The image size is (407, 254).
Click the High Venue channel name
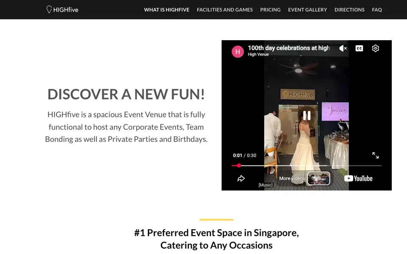coord(258,55)
